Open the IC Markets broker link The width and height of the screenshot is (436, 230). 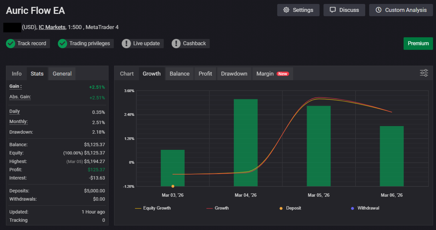coord(52,27)
